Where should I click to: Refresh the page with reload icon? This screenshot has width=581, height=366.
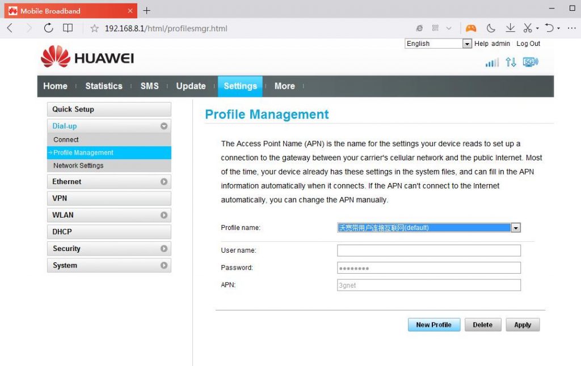pyautogui.click(x=48, y=27)
